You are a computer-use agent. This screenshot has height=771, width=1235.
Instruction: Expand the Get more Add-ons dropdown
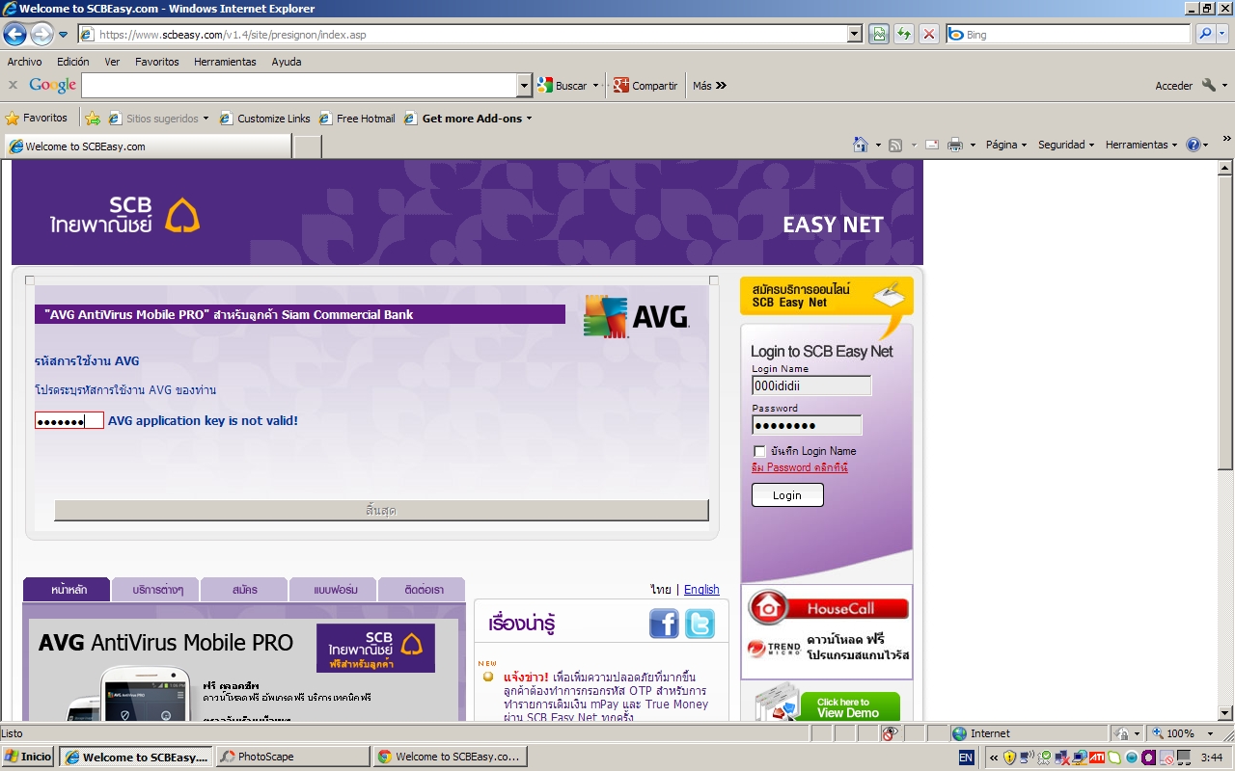529,119
